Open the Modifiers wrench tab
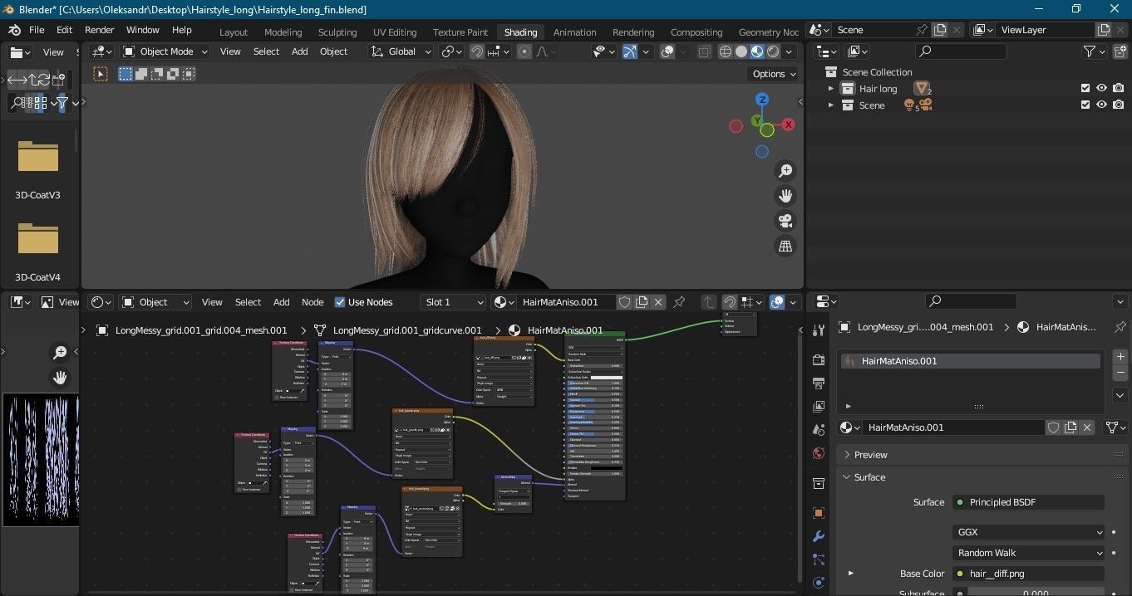 (819, 536)
